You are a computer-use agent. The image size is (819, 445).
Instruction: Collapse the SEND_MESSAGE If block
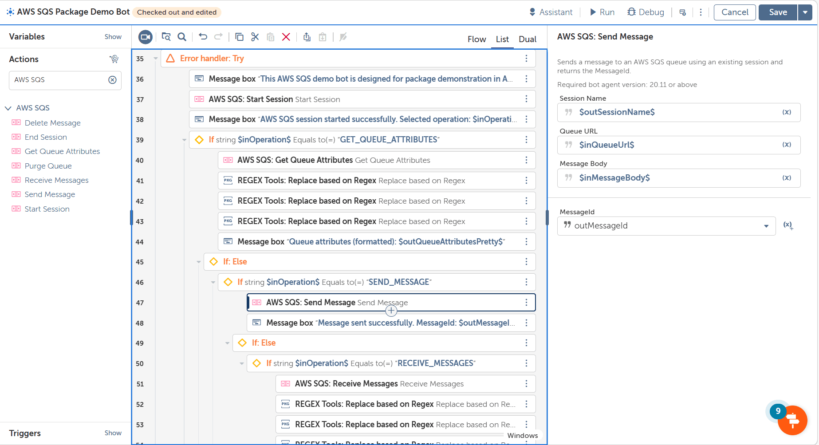[x=213, y=282]
